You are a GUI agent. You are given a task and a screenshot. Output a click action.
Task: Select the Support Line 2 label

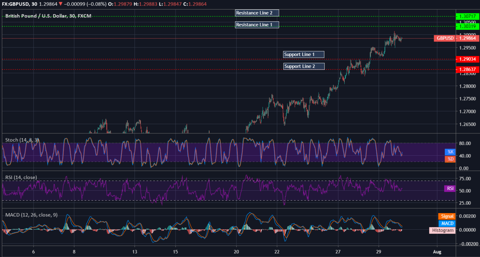click(304, 66)
